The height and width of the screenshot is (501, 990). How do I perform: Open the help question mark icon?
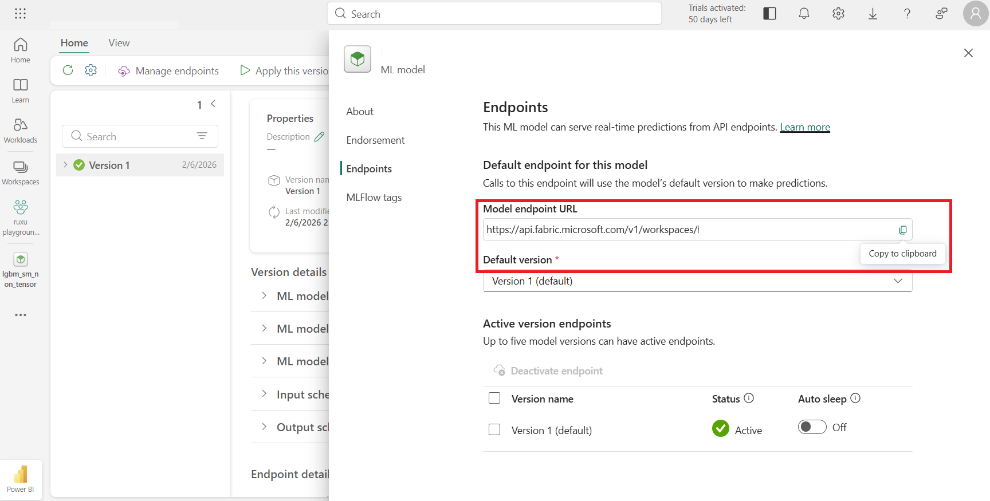[907, 14]
